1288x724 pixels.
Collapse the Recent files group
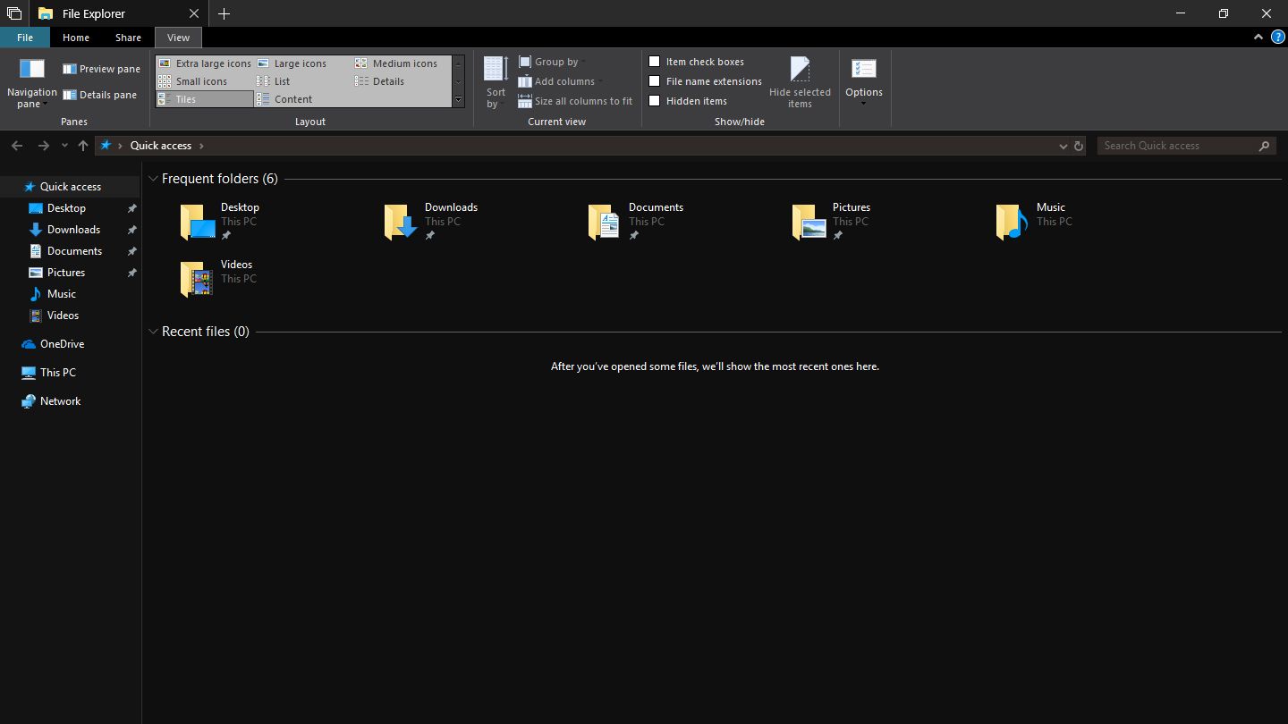(154, 332)
